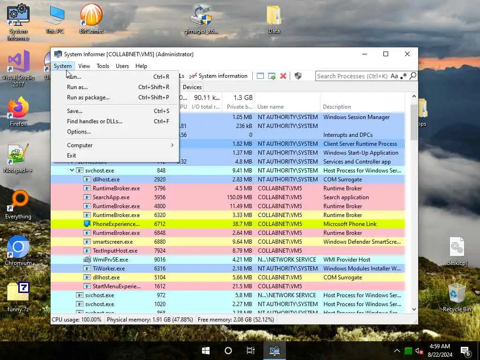
Task: Open the Windows Start button
Action: coord(206,351)
